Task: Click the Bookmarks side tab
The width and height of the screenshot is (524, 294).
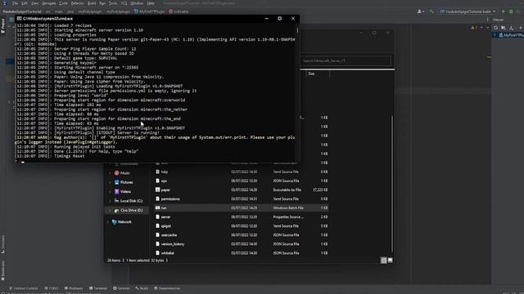Action: click(3, 270)
